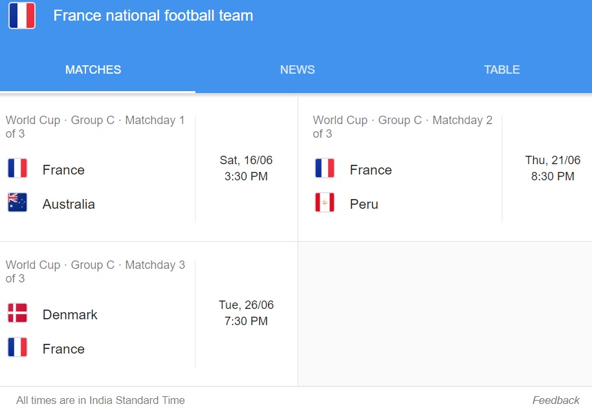Select Tue, 26/06 7:30 PM match time
Image resolution: width=592 pixels, height=413 pixels.
(246, 313)
